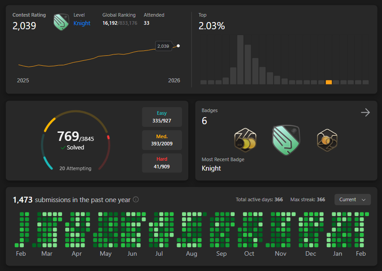Select the Med. 393/2009 difficulty card
382x271 pixels.
[162, 140]
